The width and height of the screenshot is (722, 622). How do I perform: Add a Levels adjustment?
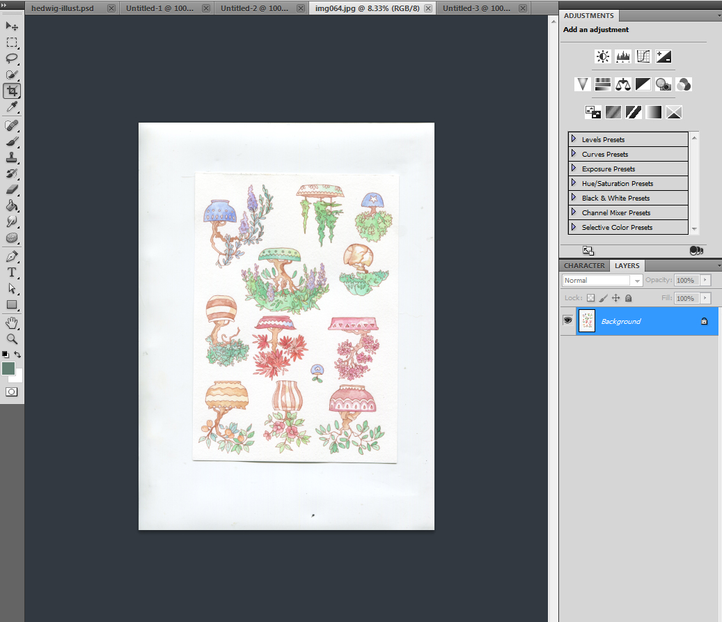coord(622,56)
